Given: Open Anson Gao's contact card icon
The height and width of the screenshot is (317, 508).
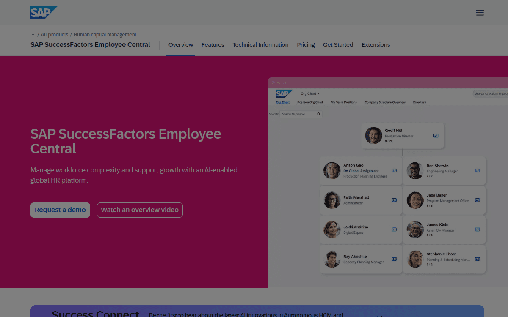Looking at the screenshot, I should tap(394, 171).
